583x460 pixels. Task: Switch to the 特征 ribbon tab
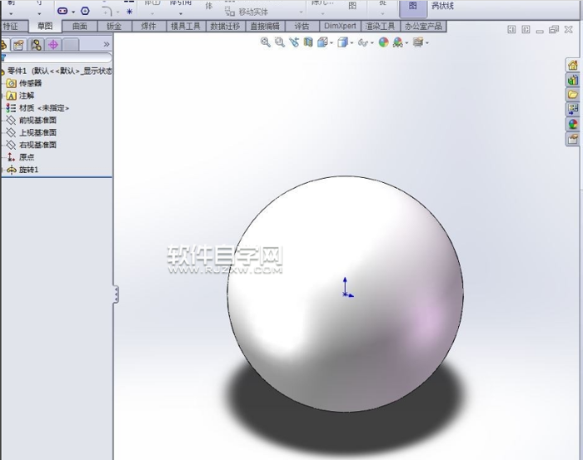(14, 27)
